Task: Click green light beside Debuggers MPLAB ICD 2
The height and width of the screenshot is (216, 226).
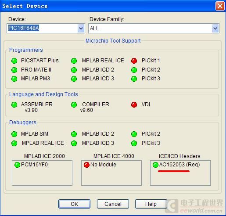Action: (74, 134)
